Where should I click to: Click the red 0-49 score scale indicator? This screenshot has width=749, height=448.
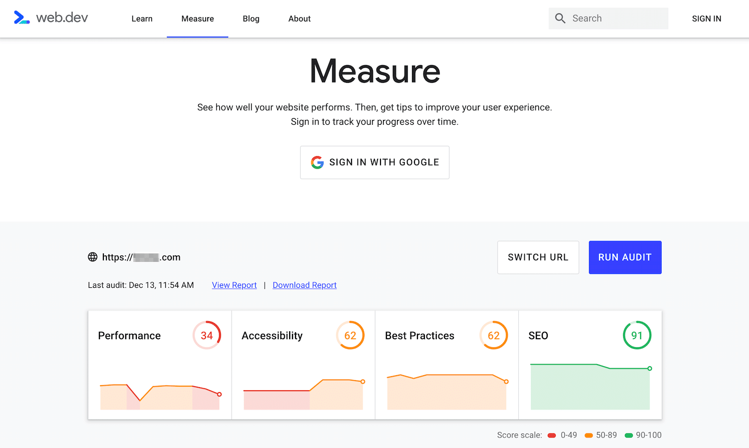pos(551,435)
